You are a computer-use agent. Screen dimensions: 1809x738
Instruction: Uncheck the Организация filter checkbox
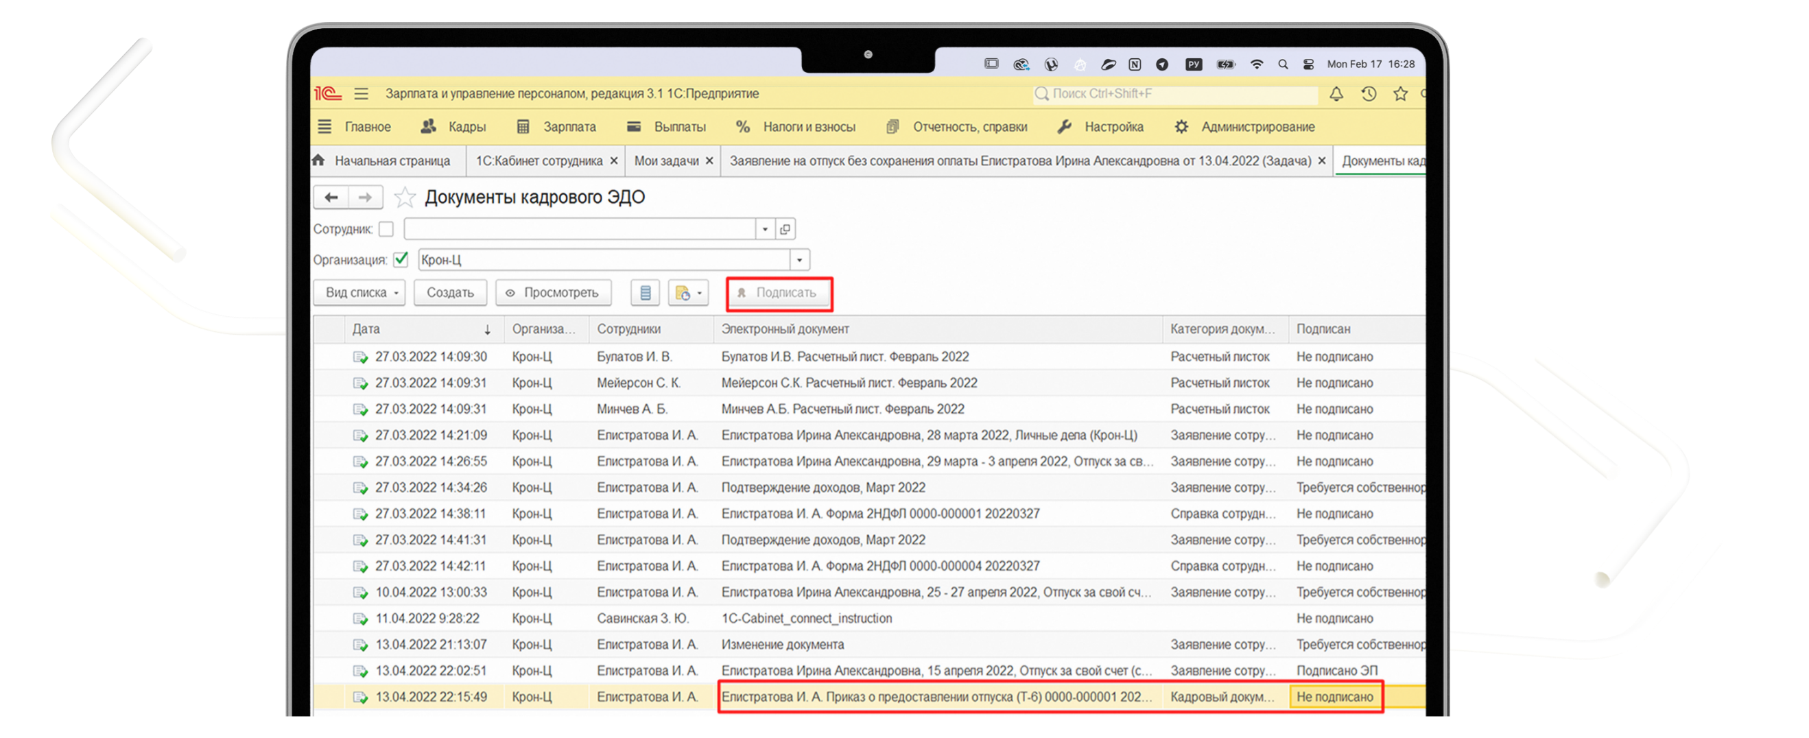[x=401, y=260]
